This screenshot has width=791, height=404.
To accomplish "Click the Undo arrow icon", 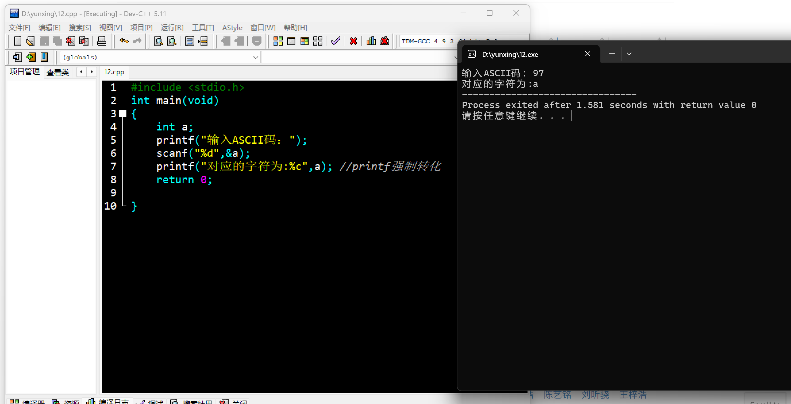I will click(x=124, y=41).
